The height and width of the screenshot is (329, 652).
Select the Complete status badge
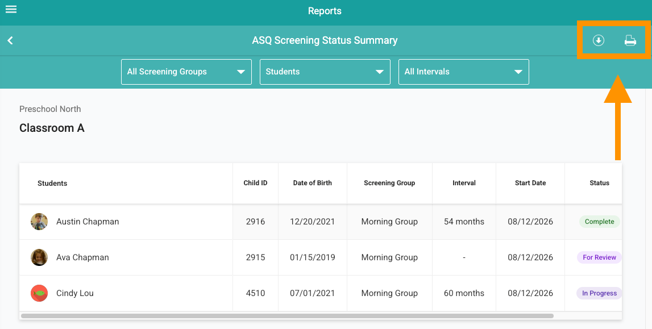click(599, 222)
